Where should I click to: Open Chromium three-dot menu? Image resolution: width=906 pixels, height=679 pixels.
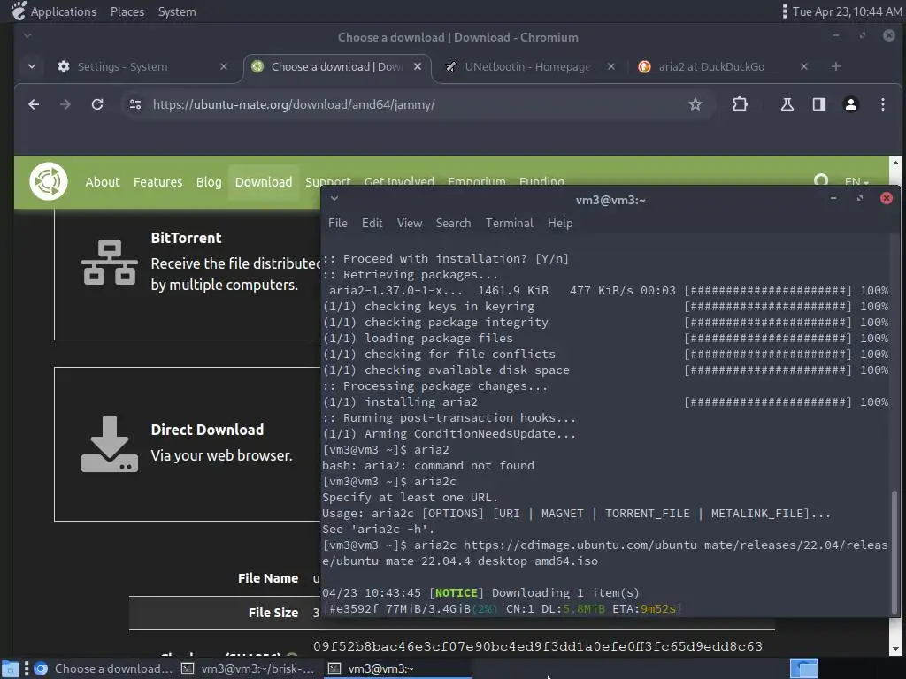(882, 104)
